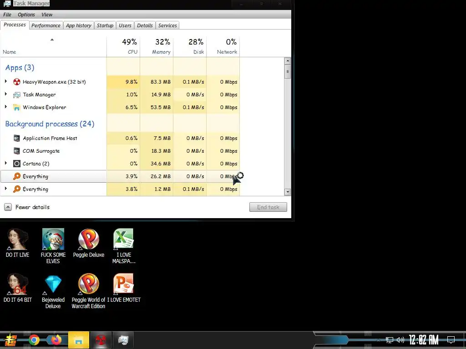Screen dimensions: 466x349
Task: Switch to the Details tab
Action: tap(145, 25)
